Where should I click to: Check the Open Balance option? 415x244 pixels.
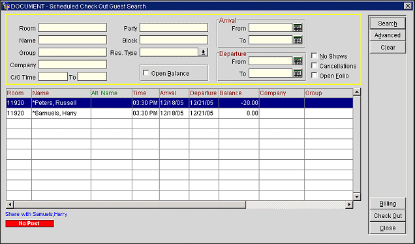click(x=146, y=73)
